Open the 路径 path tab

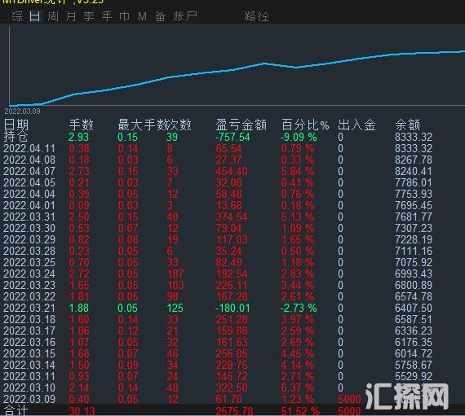click(x=257, y=16)
